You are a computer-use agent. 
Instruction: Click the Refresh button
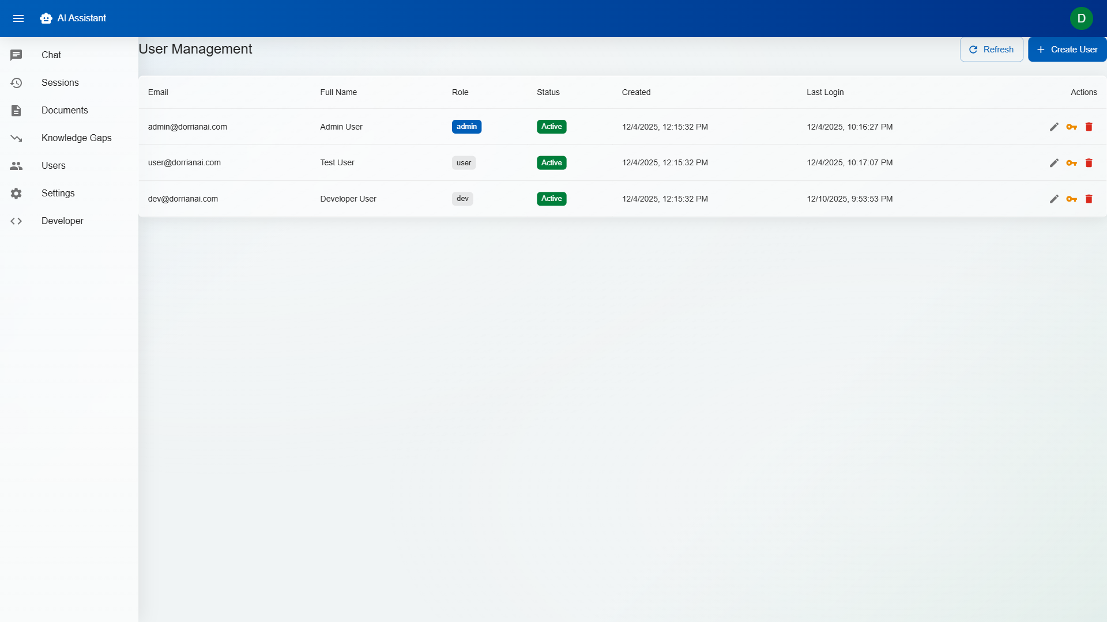[x=991, y=49]
